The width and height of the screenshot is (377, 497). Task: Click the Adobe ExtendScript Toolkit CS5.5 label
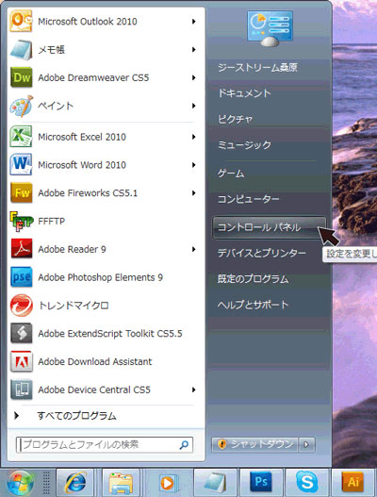click(110, 334)
